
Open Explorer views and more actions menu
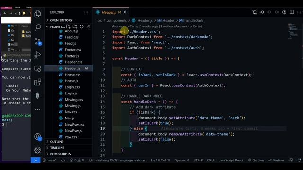(x=86, y=12)
